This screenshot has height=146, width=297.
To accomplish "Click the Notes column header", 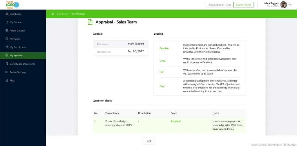I will point(216,113).
